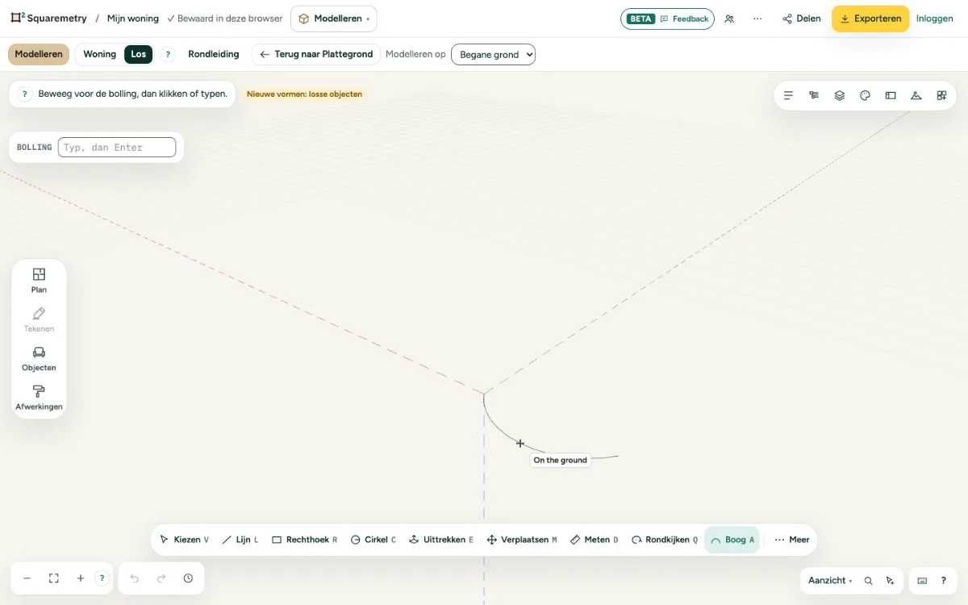Select the Rondkijken tool

click(x=665, y=540)
